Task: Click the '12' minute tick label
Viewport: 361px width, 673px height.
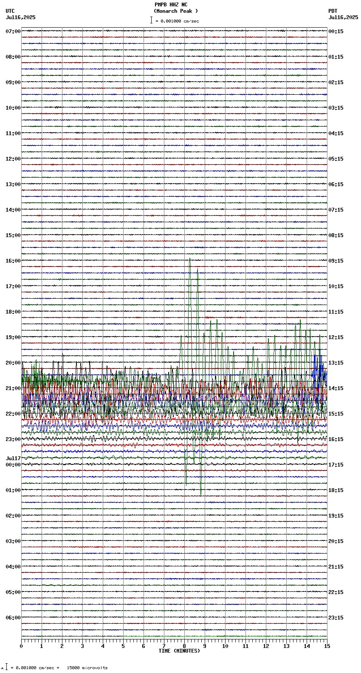Action: click(266, 646)
